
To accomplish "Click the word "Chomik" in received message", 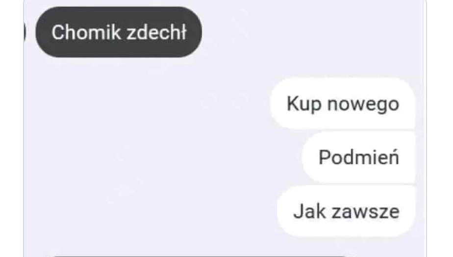I will pyautogui.click(x=86, y=32).
